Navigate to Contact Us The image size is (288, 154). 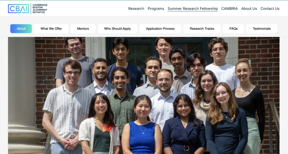[270, 9]
